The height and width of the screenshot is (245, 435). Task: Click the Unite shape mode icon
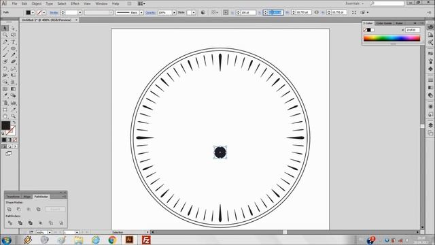(9, 209)
